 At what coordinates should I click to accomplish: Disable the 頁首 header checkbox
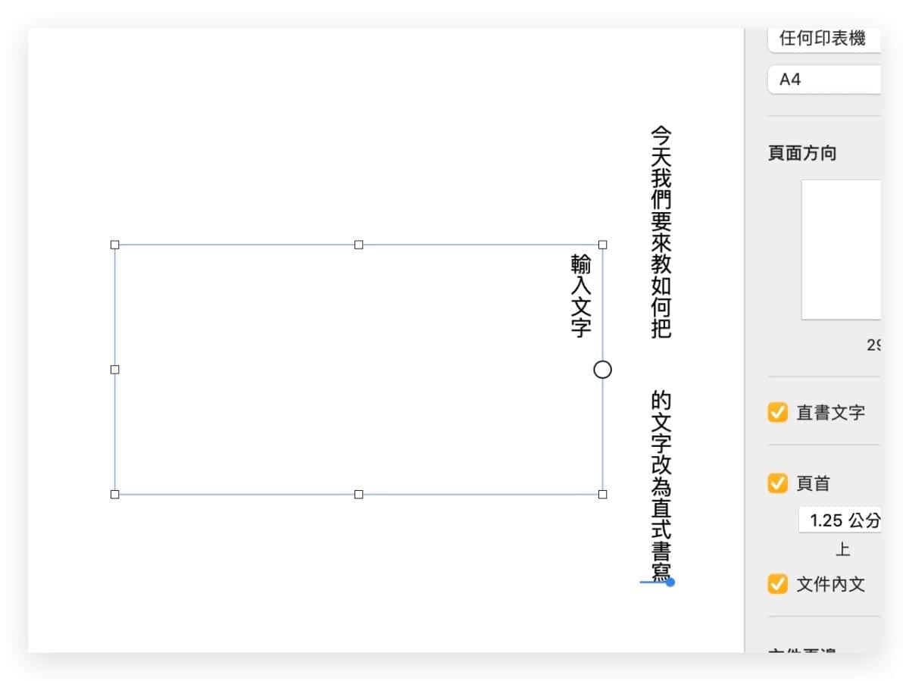pos(778,483)
